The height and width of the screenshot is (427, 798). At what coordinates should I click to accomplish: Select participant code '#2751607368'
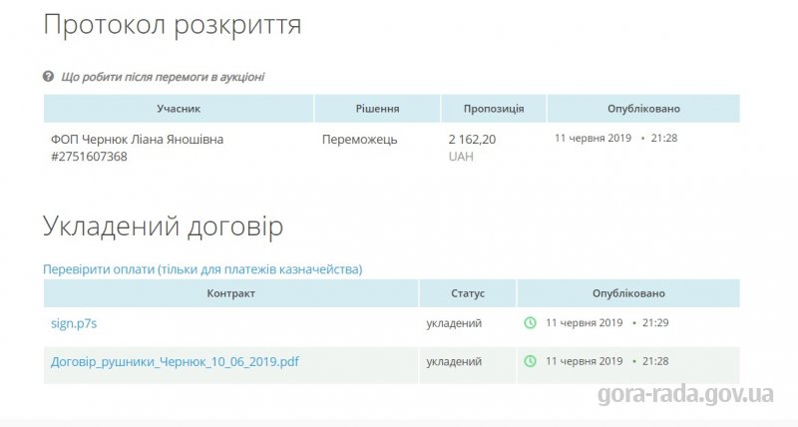pos(89,157)
